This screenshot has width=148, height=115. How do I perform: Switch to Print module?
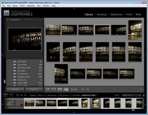click(x=129, y=14)
